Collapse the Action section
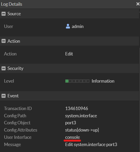 tap(3, 41)
